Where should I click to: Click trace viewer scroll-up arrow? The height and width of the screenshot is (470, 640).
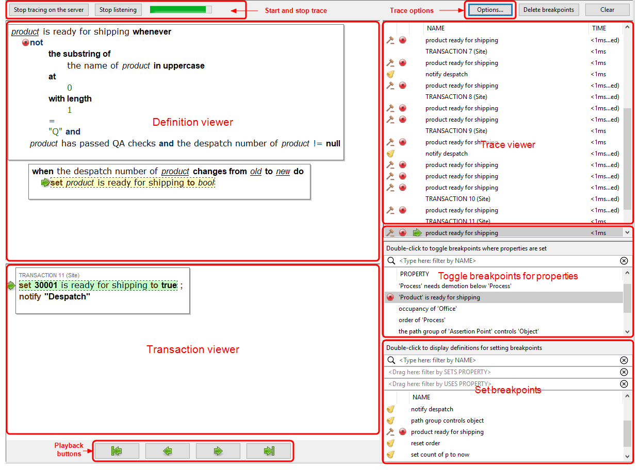[x=627, y=27]
